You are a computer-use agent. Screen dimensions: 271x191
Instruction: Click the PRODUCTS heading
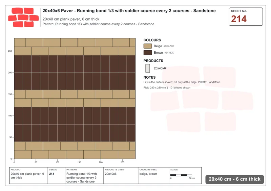[153, 61]
